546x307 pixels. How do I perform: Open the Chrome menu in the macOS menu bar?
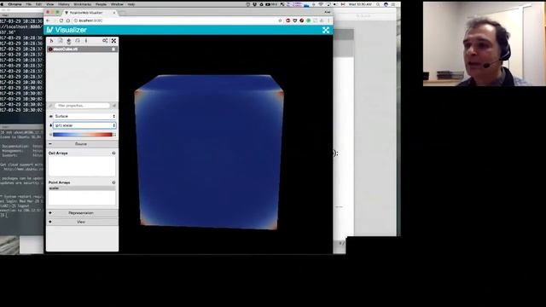coord(15,4)
